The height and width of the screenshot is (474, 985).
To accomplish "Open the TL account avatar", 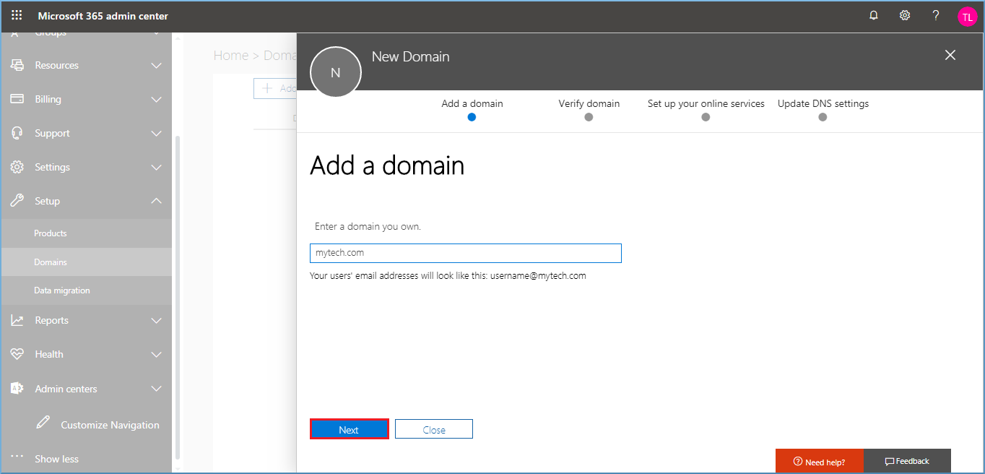I will (x=968, y=17).
